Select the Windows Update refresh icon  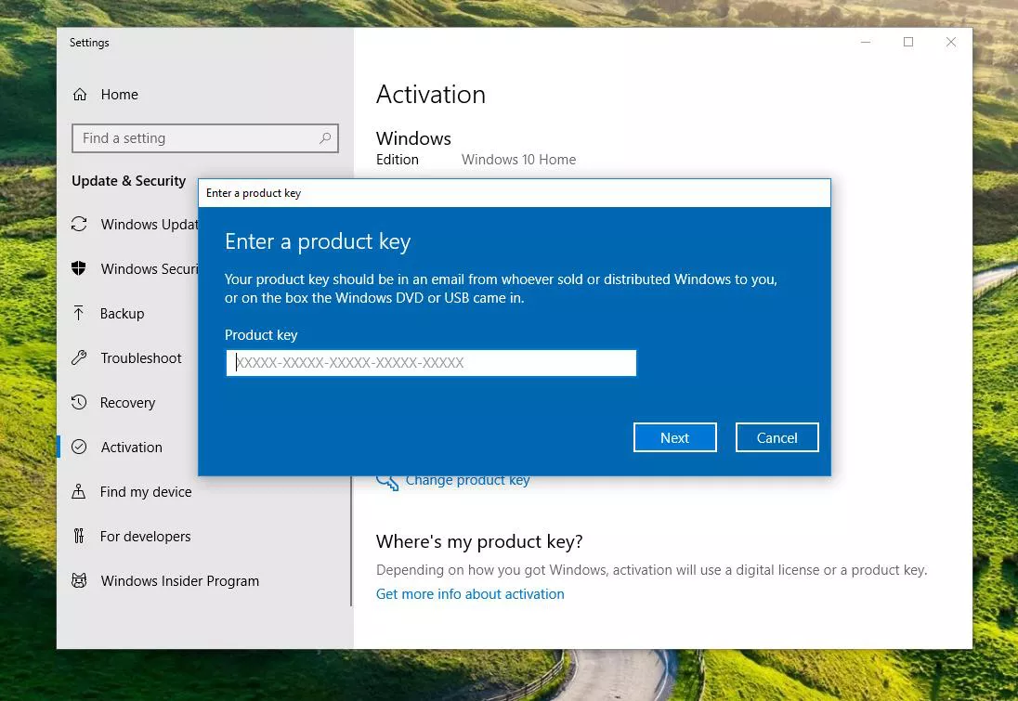pyautogui.click(x=81, y=224)
